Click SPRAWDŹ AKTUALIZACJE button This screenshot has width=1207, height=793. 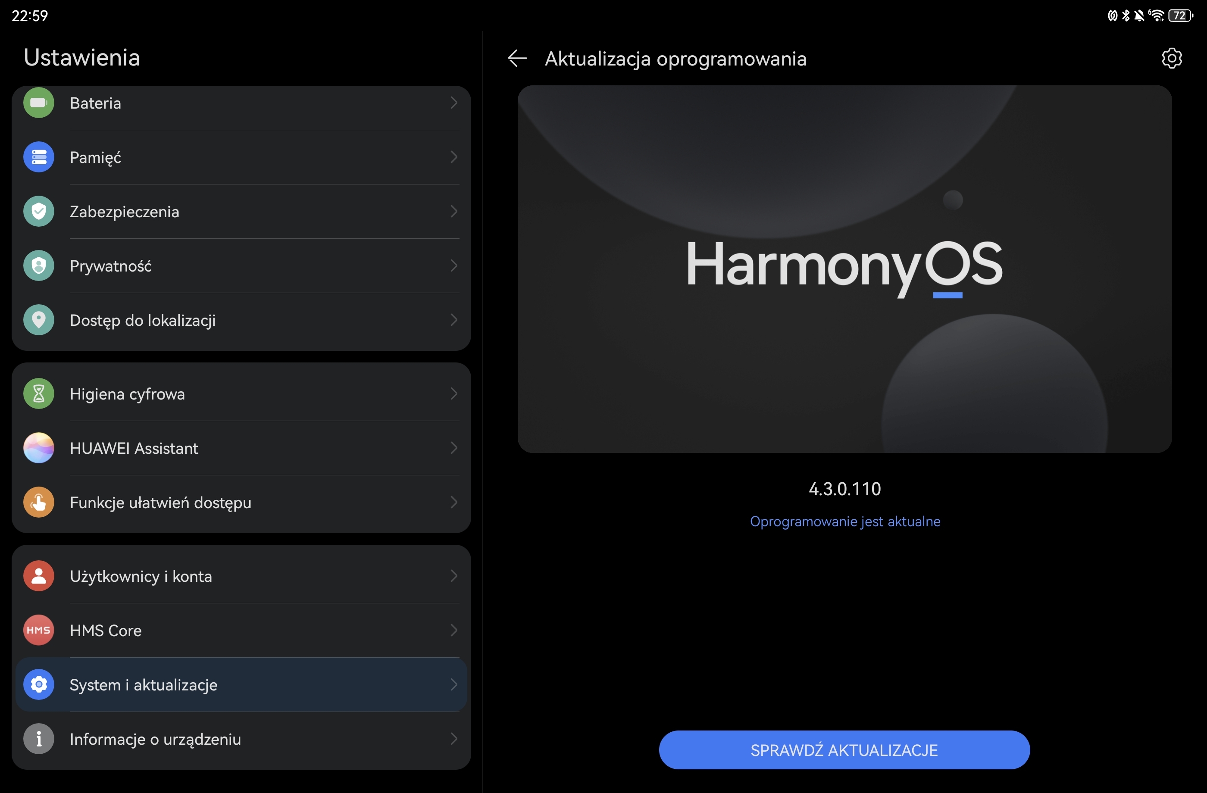point(844,750)
